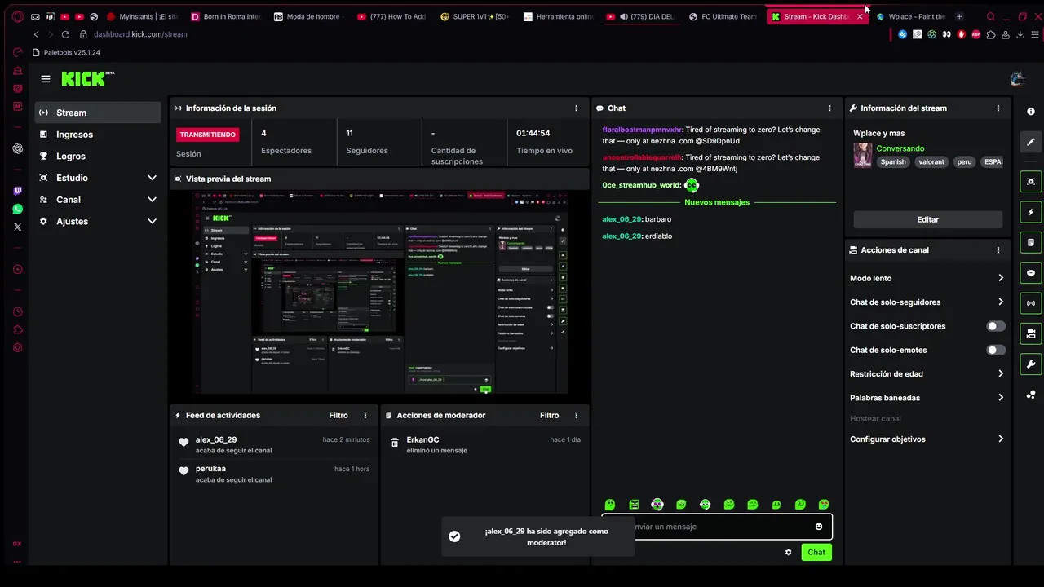
Task: Click the heart icon beside alex_06_29
Action: pos(184,443)
